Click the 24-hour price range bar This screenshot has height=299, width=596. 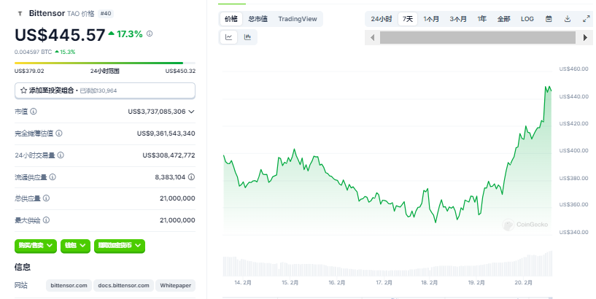pyautogui.click(x=104, y=63)
